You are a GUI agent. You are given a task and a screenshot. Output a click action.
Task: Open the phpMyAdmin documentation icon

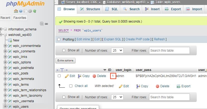(x=25, y=11)
